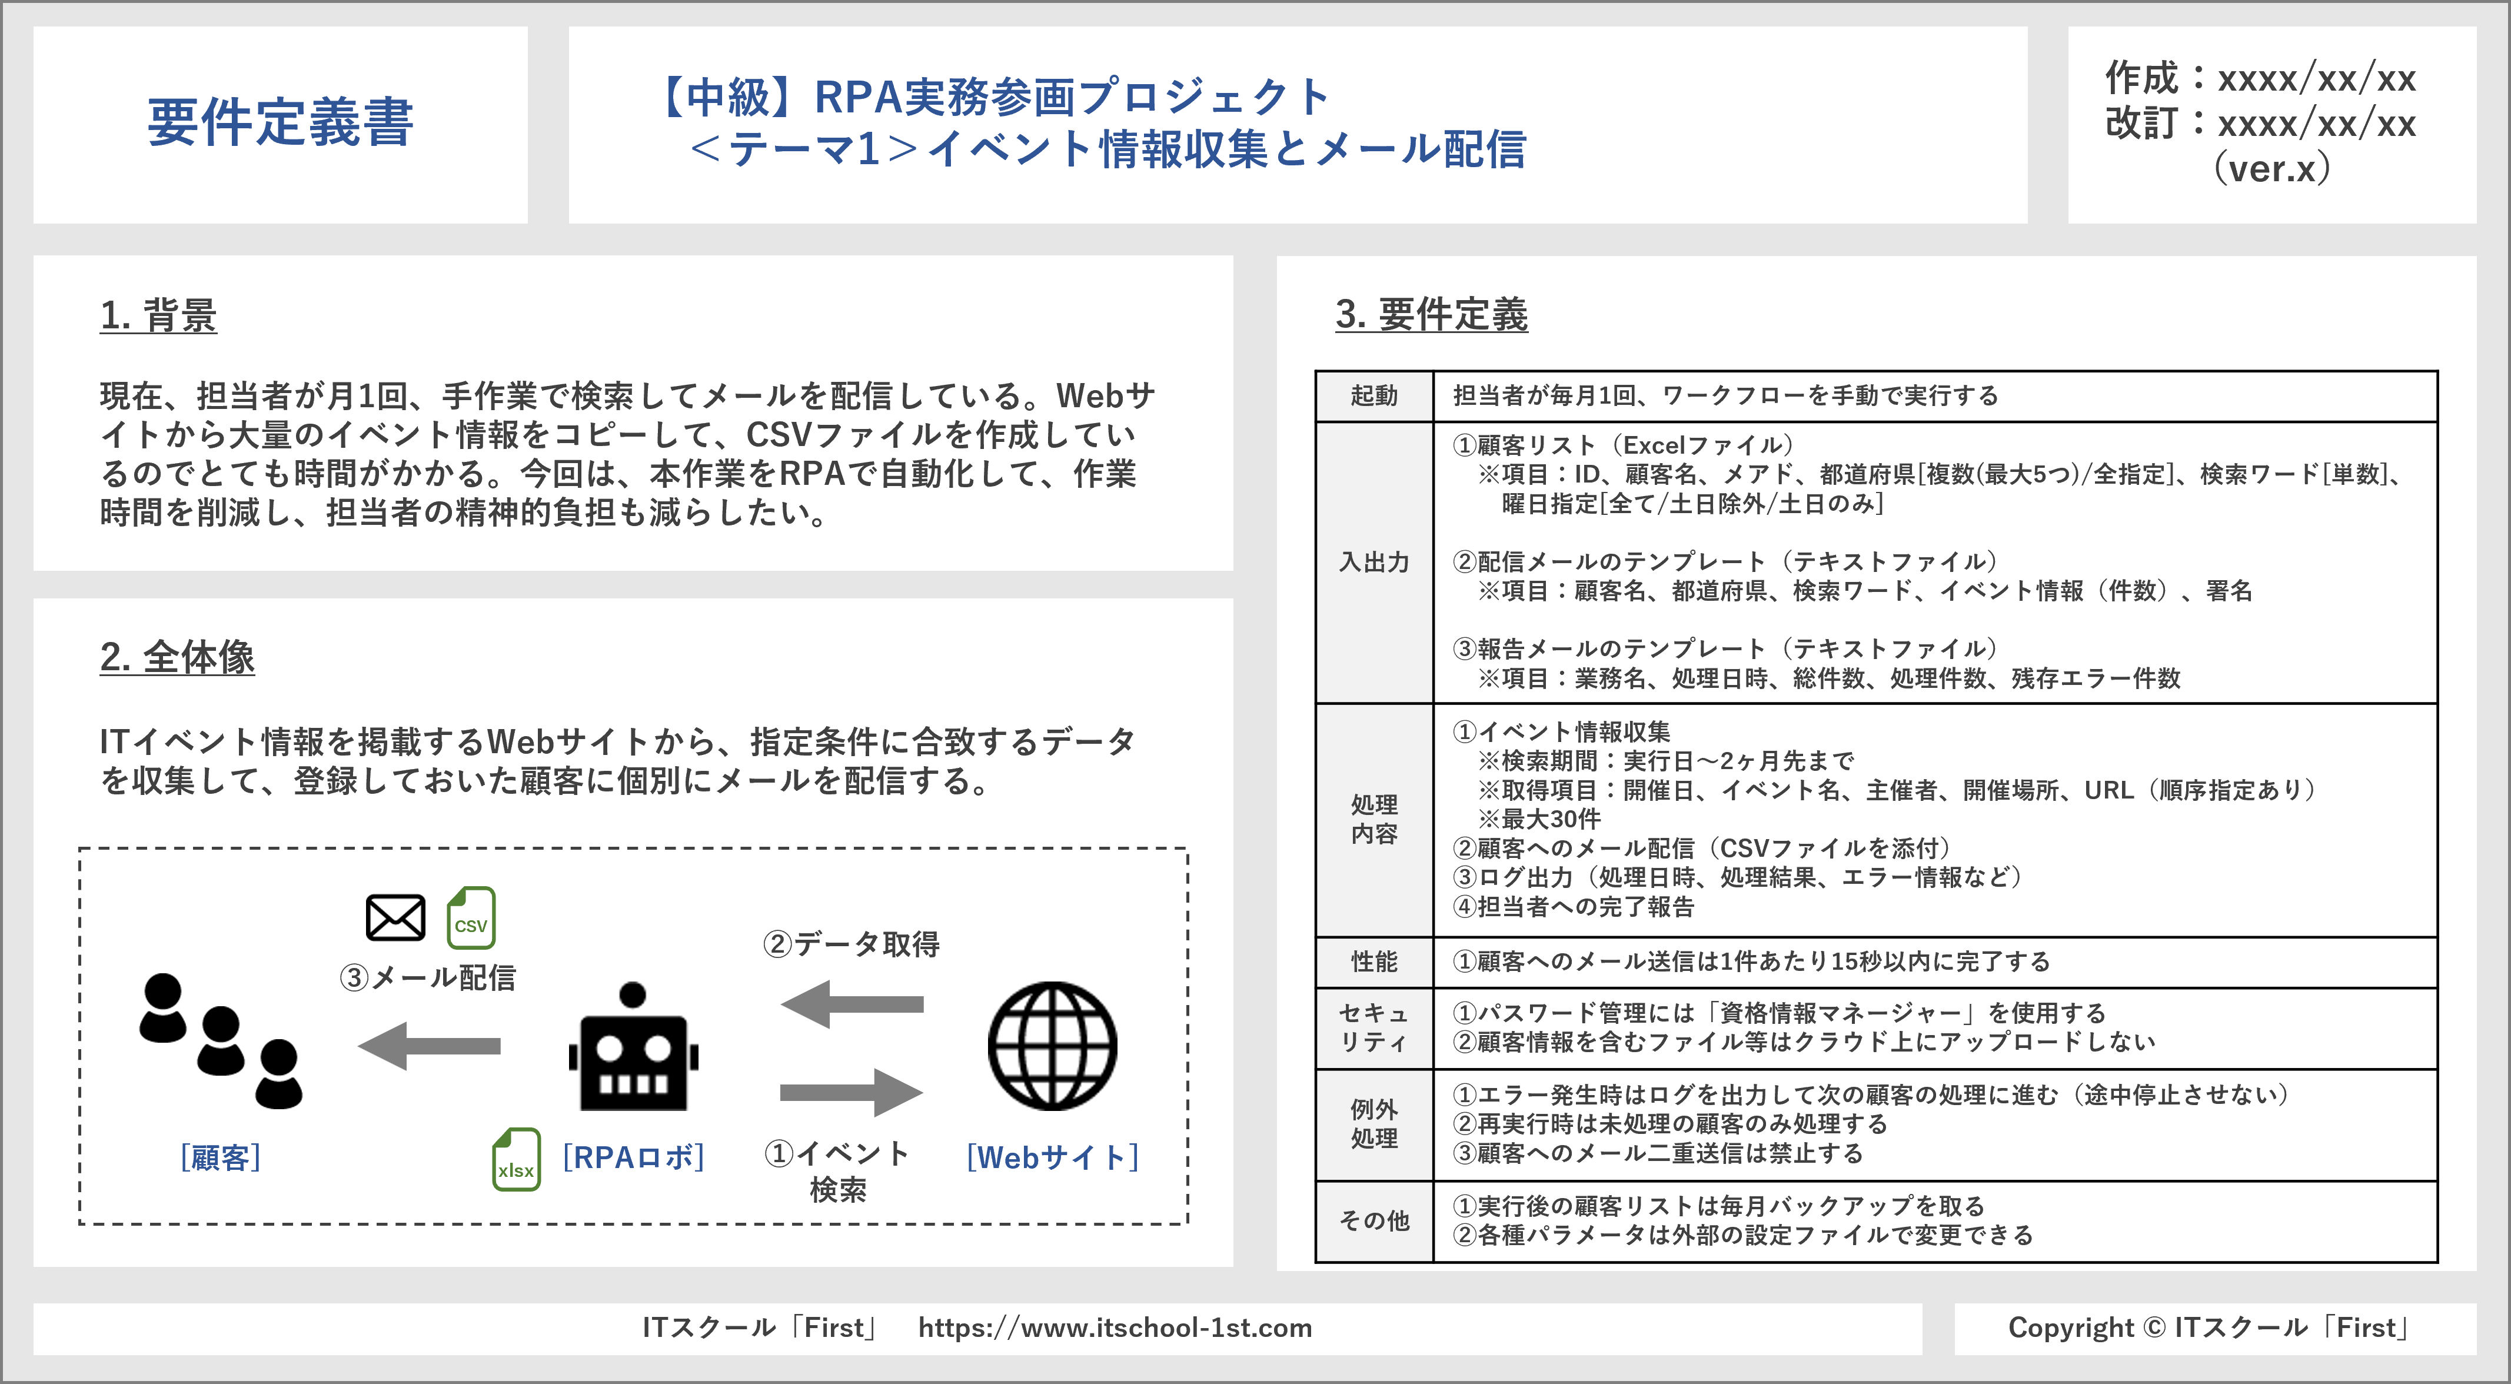
Task: Click the left arrow under ③メール配信
Action: [x=429, y=1046]
